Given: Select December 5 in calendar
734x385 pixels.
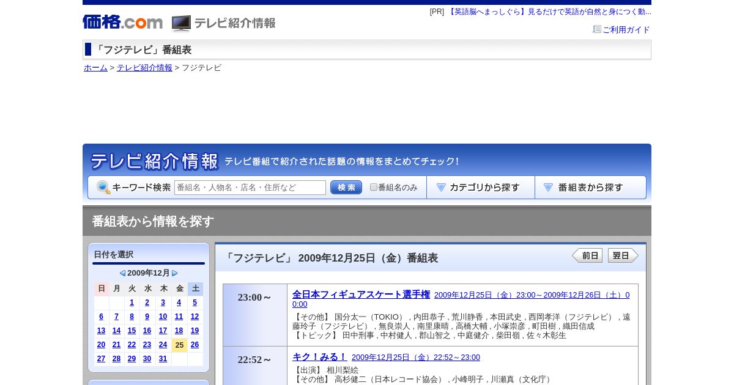Looking at the screenshot, I should pos(195,302).
